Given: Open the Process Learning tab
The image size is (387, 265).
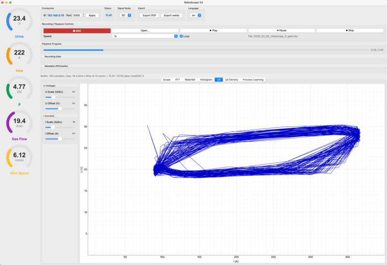Looking at the screenshot, I should pyautogui.click(x=253, y=79).
